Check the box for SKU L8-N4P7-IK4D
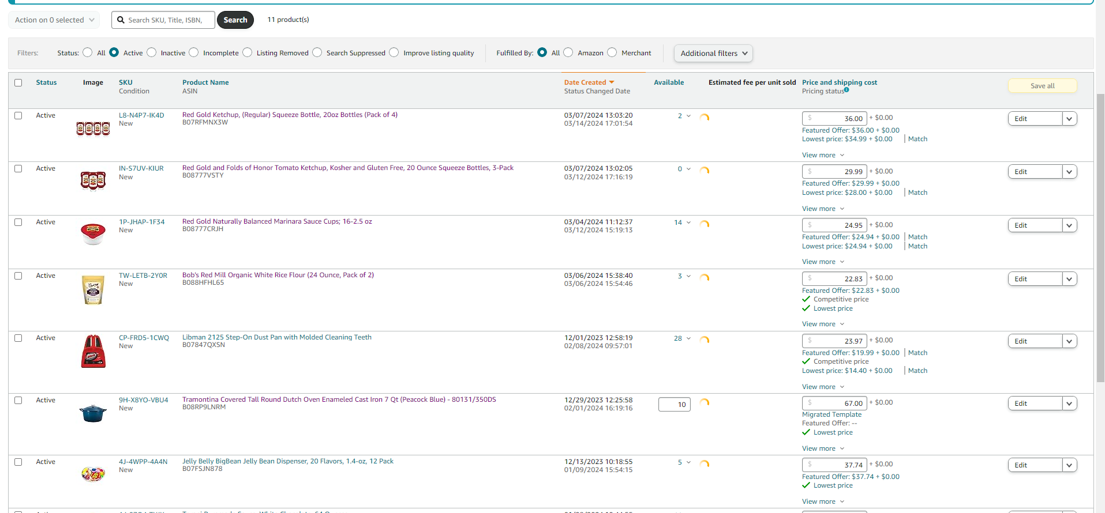This screenshot has height=513, width=1105. pyautogui.click(x=18, y=115)
